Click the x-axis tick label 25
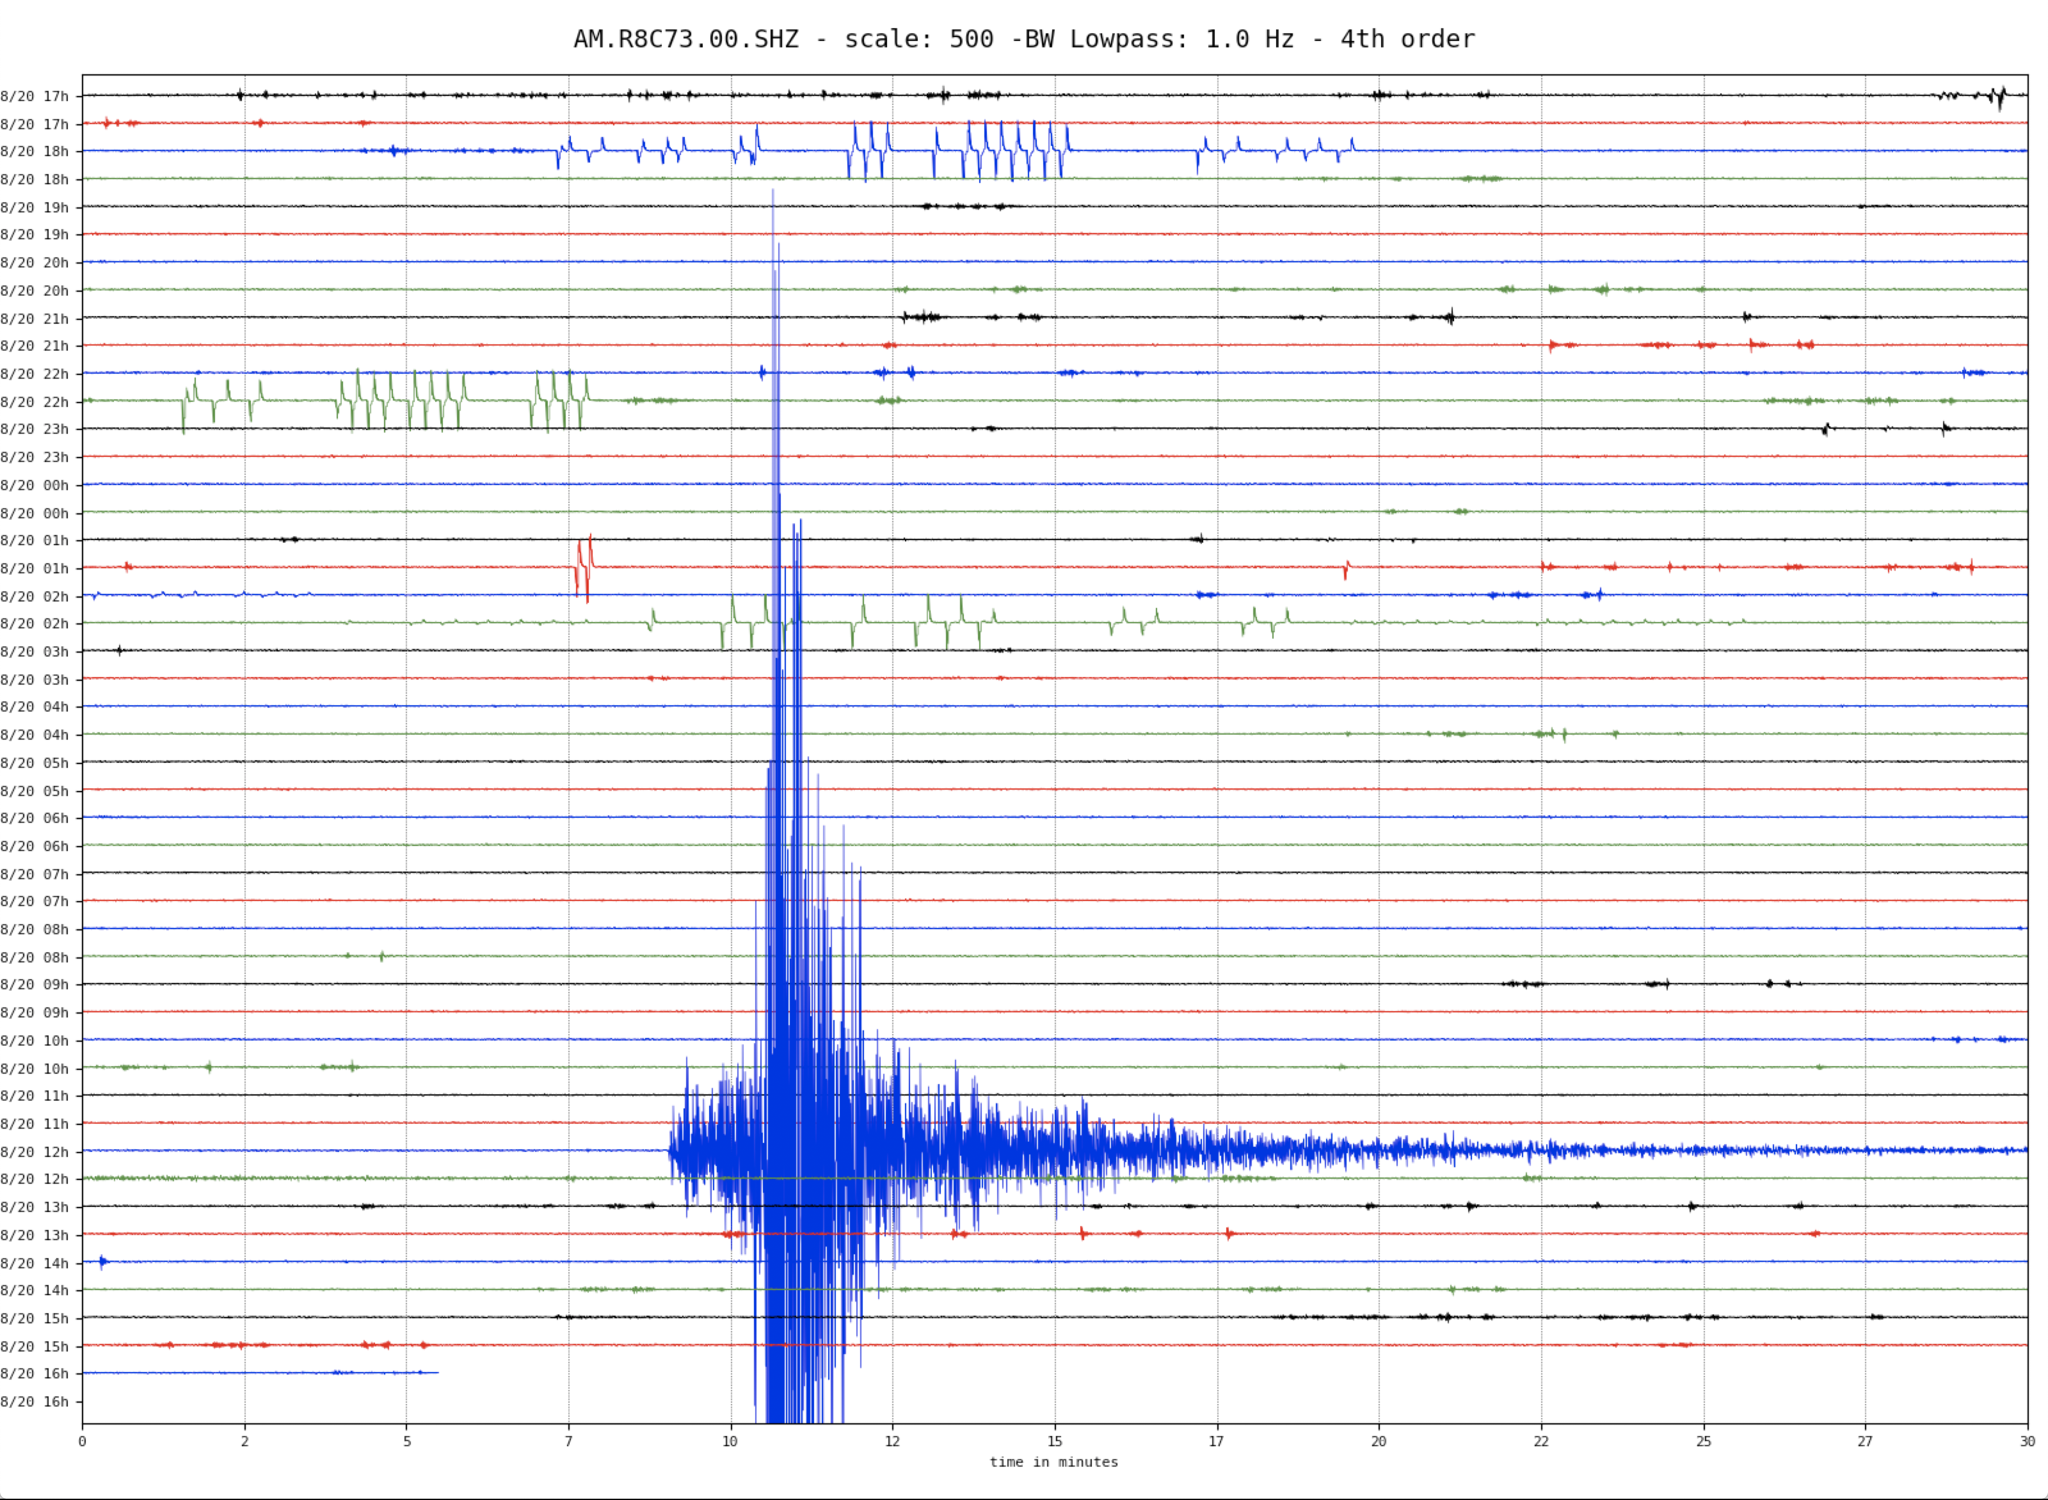 [x=1704, y=1441]
